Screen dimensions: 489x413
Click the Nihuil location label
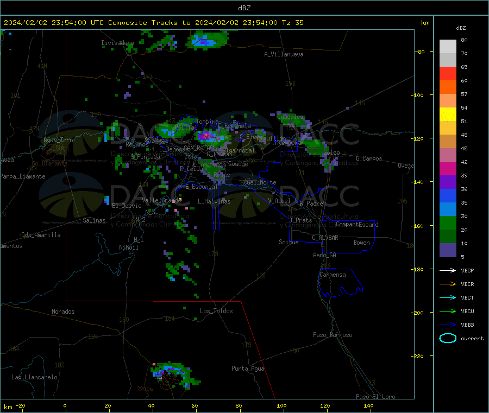tap(129, 247)
